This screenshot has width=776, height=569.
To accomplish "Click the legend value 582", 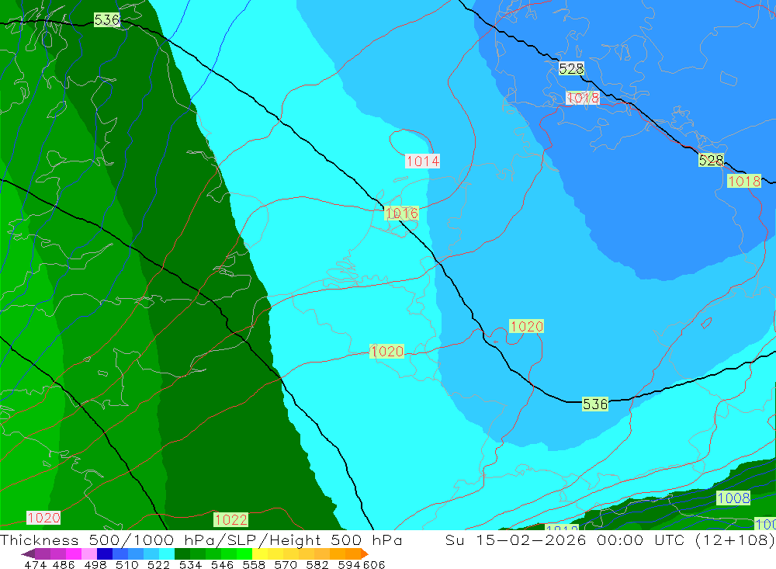I will (317, 564).
